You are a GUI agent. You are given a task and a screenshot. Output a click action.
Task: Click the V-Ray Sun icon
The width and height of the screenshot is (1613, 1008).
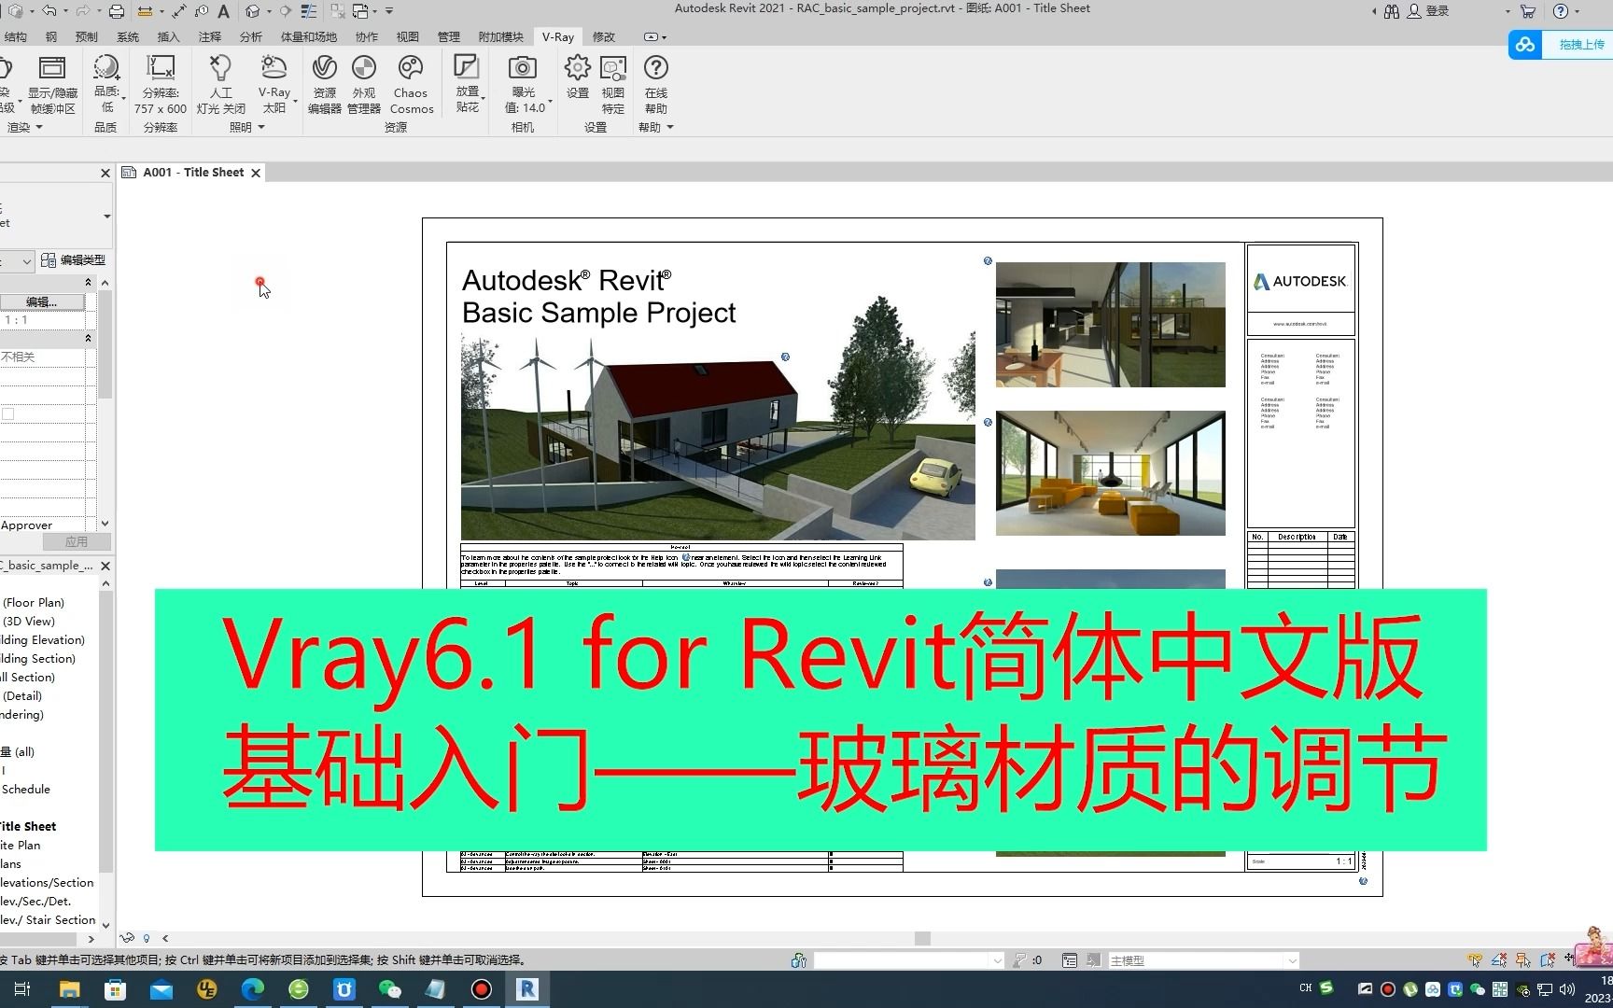[x=274, y=68]
